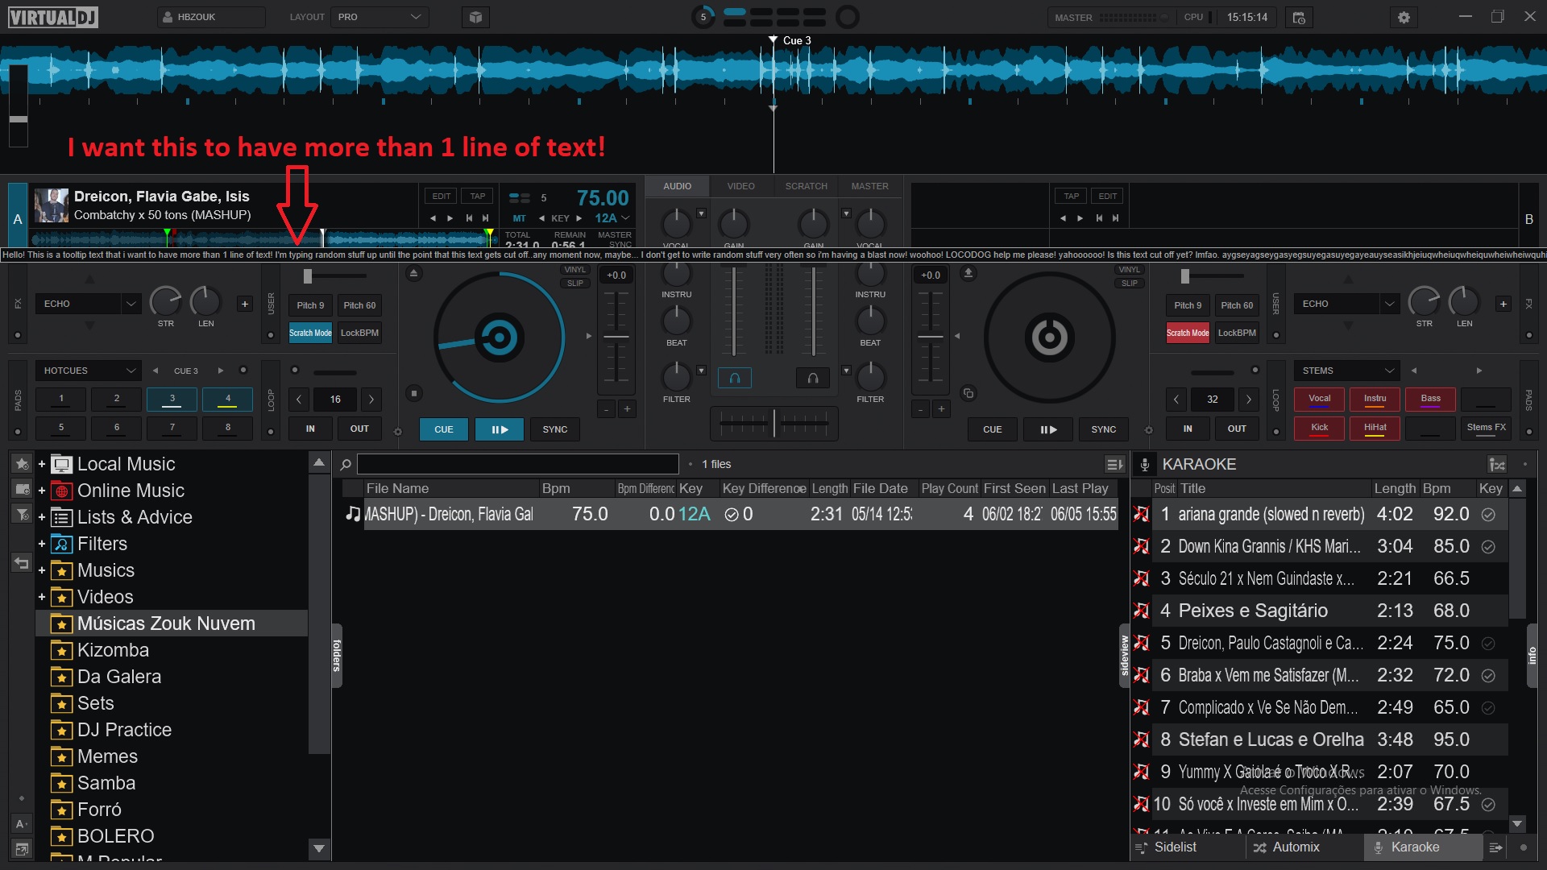Click the back arrow icon in left sidebar

(x=22, y=563)
